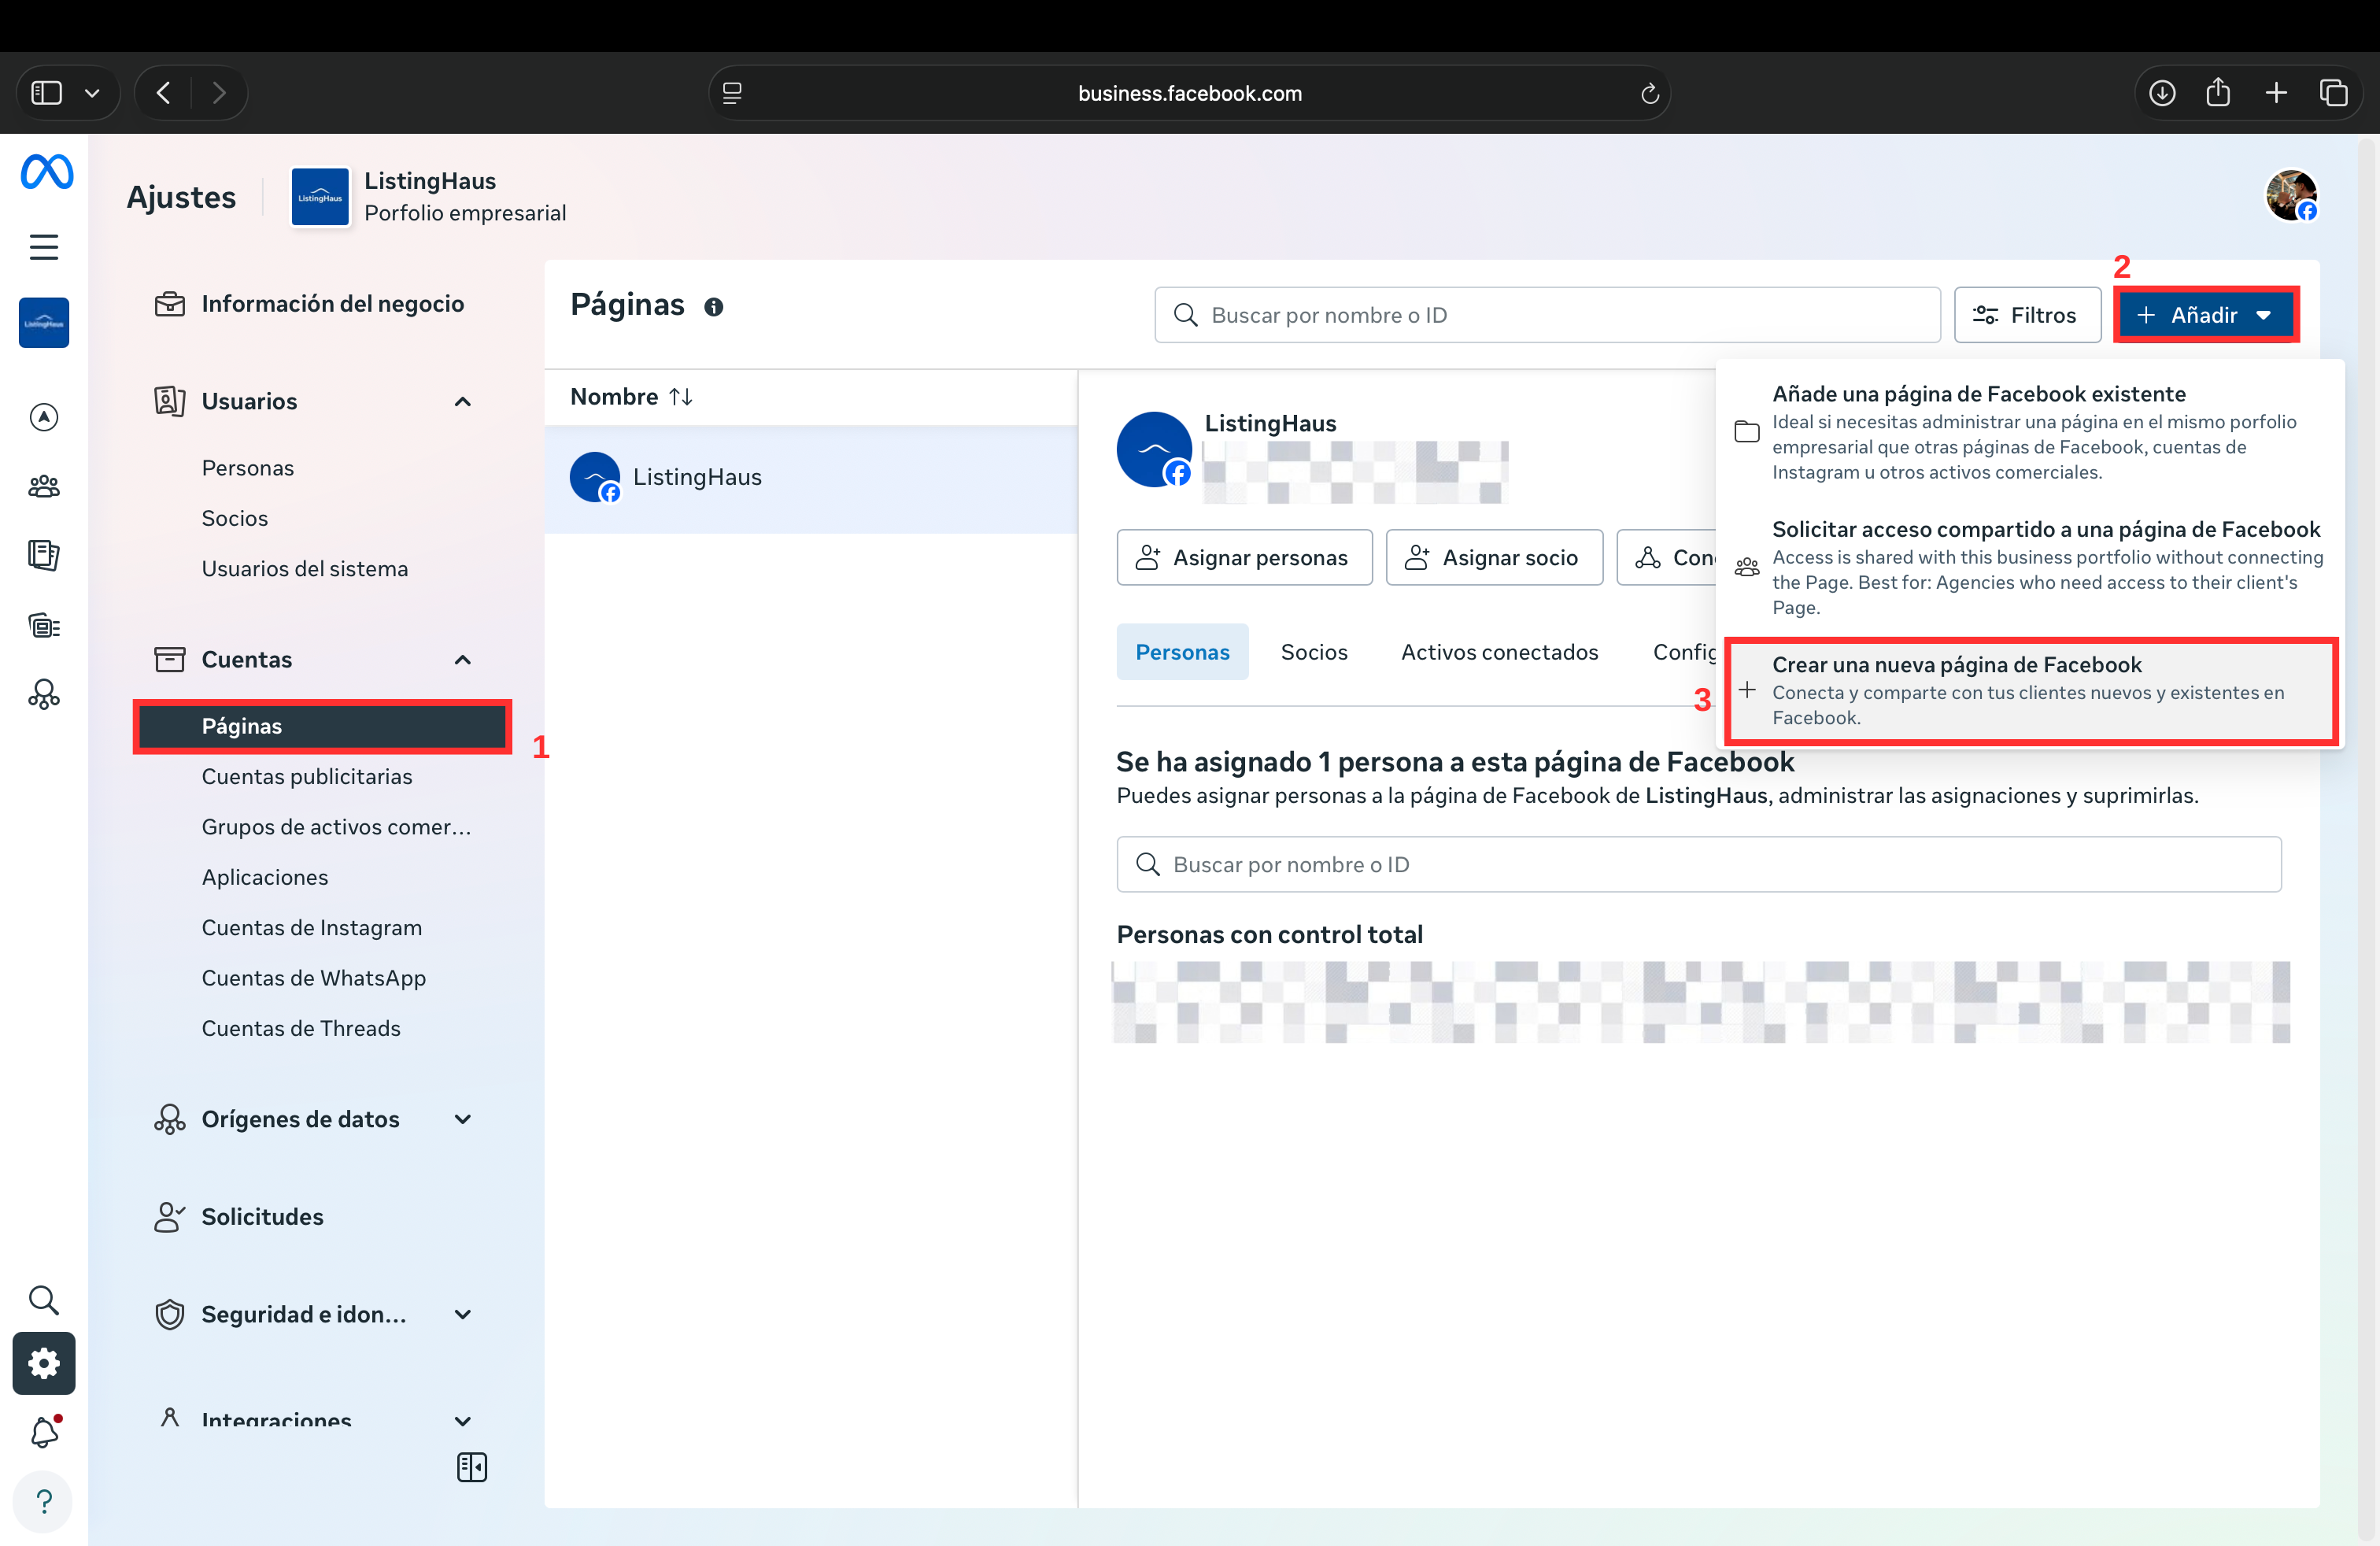The height and width of the screenshot is (1546, 2380).
Task: Click the Safari share icon
Action: tap(2218, 93)
